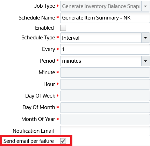Click the Notification Email label
Screen dimensions: 150x146
tap(33, 131)
